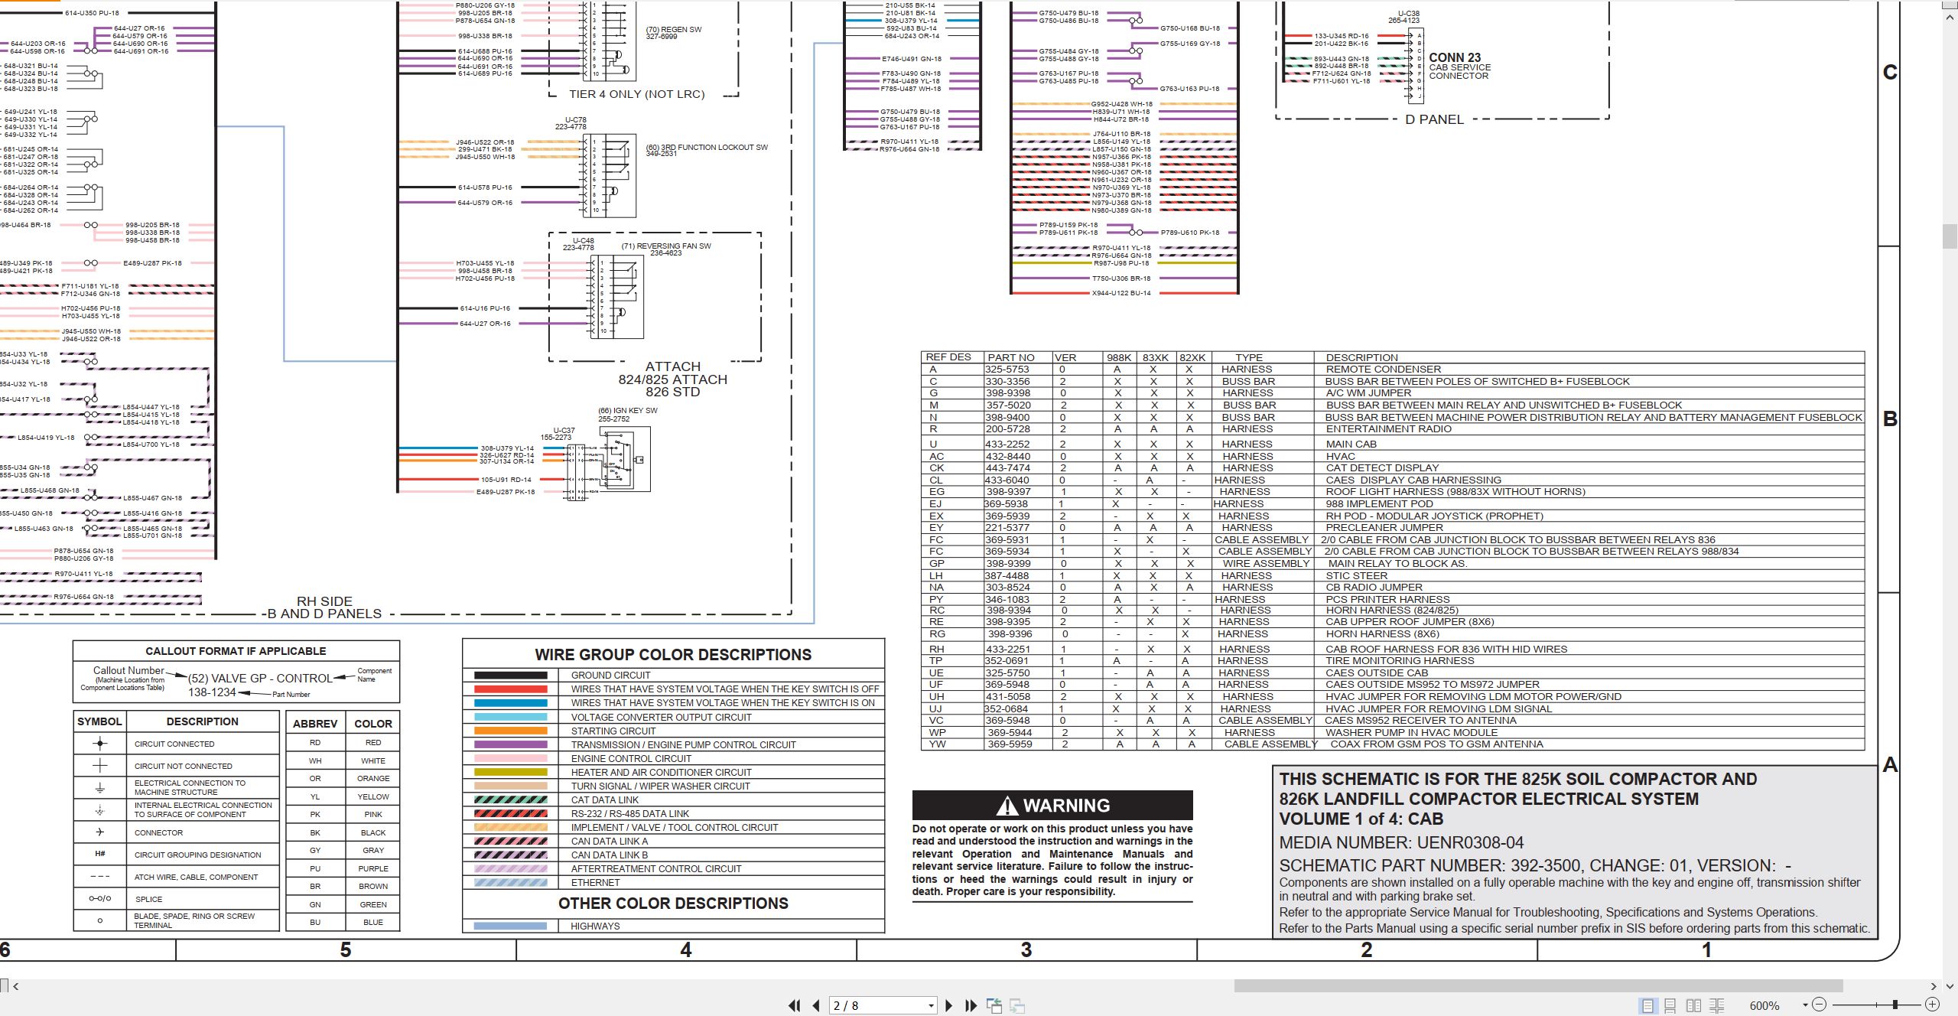The image size is (1958, 1016).
Task: Click the MAIN CAB description in parts table
Action: click(x=1351, y=444)
